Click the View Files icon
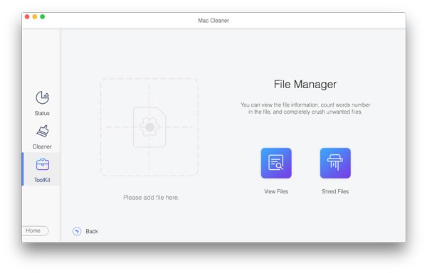Viewport: 427px width, 273px height. pos(276,163)
